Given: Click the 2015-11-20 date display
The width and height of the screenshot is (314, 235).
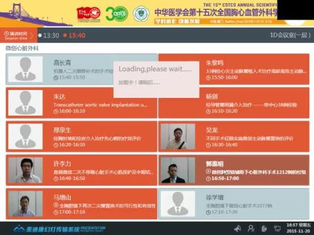Looking at the screenshot, I should tap(298, 231).
